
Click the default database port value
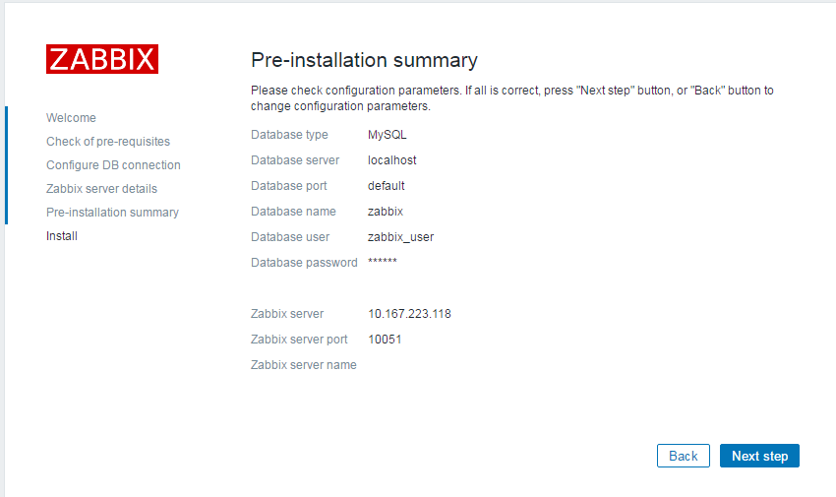(387, 186)
